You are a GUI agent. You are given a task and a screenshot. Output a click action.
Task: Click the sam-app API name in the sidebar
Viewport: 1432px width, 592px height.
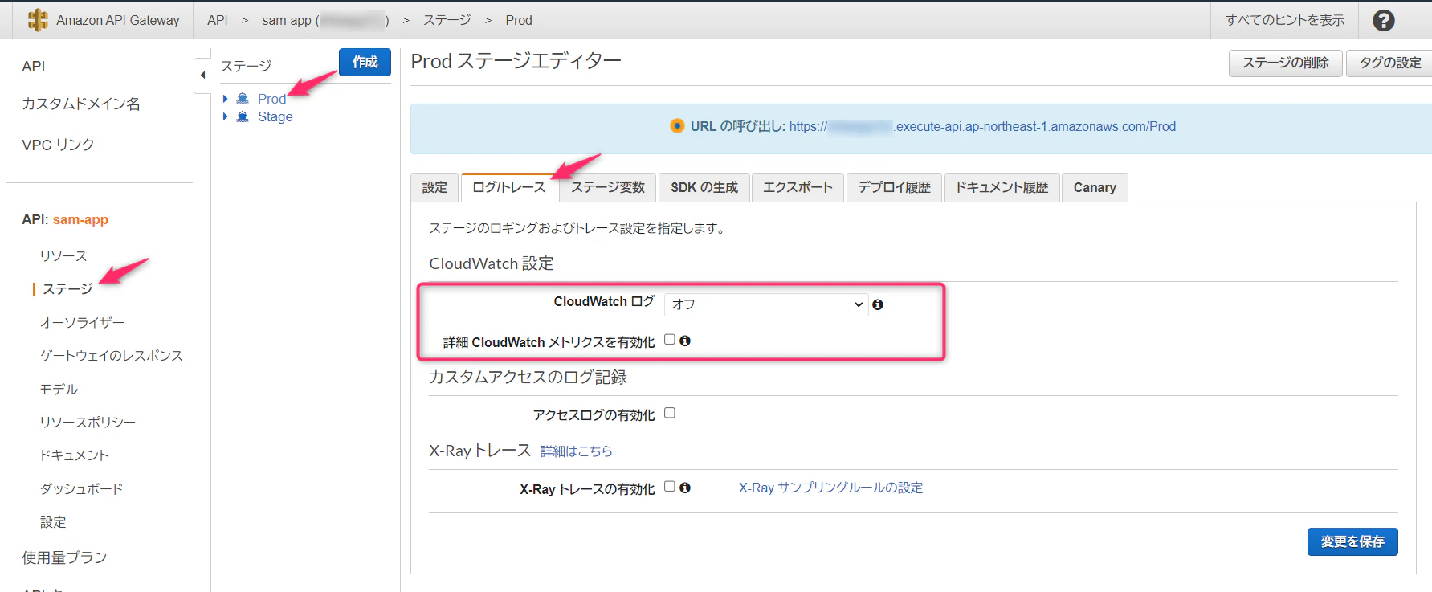(x=80, y=219)
